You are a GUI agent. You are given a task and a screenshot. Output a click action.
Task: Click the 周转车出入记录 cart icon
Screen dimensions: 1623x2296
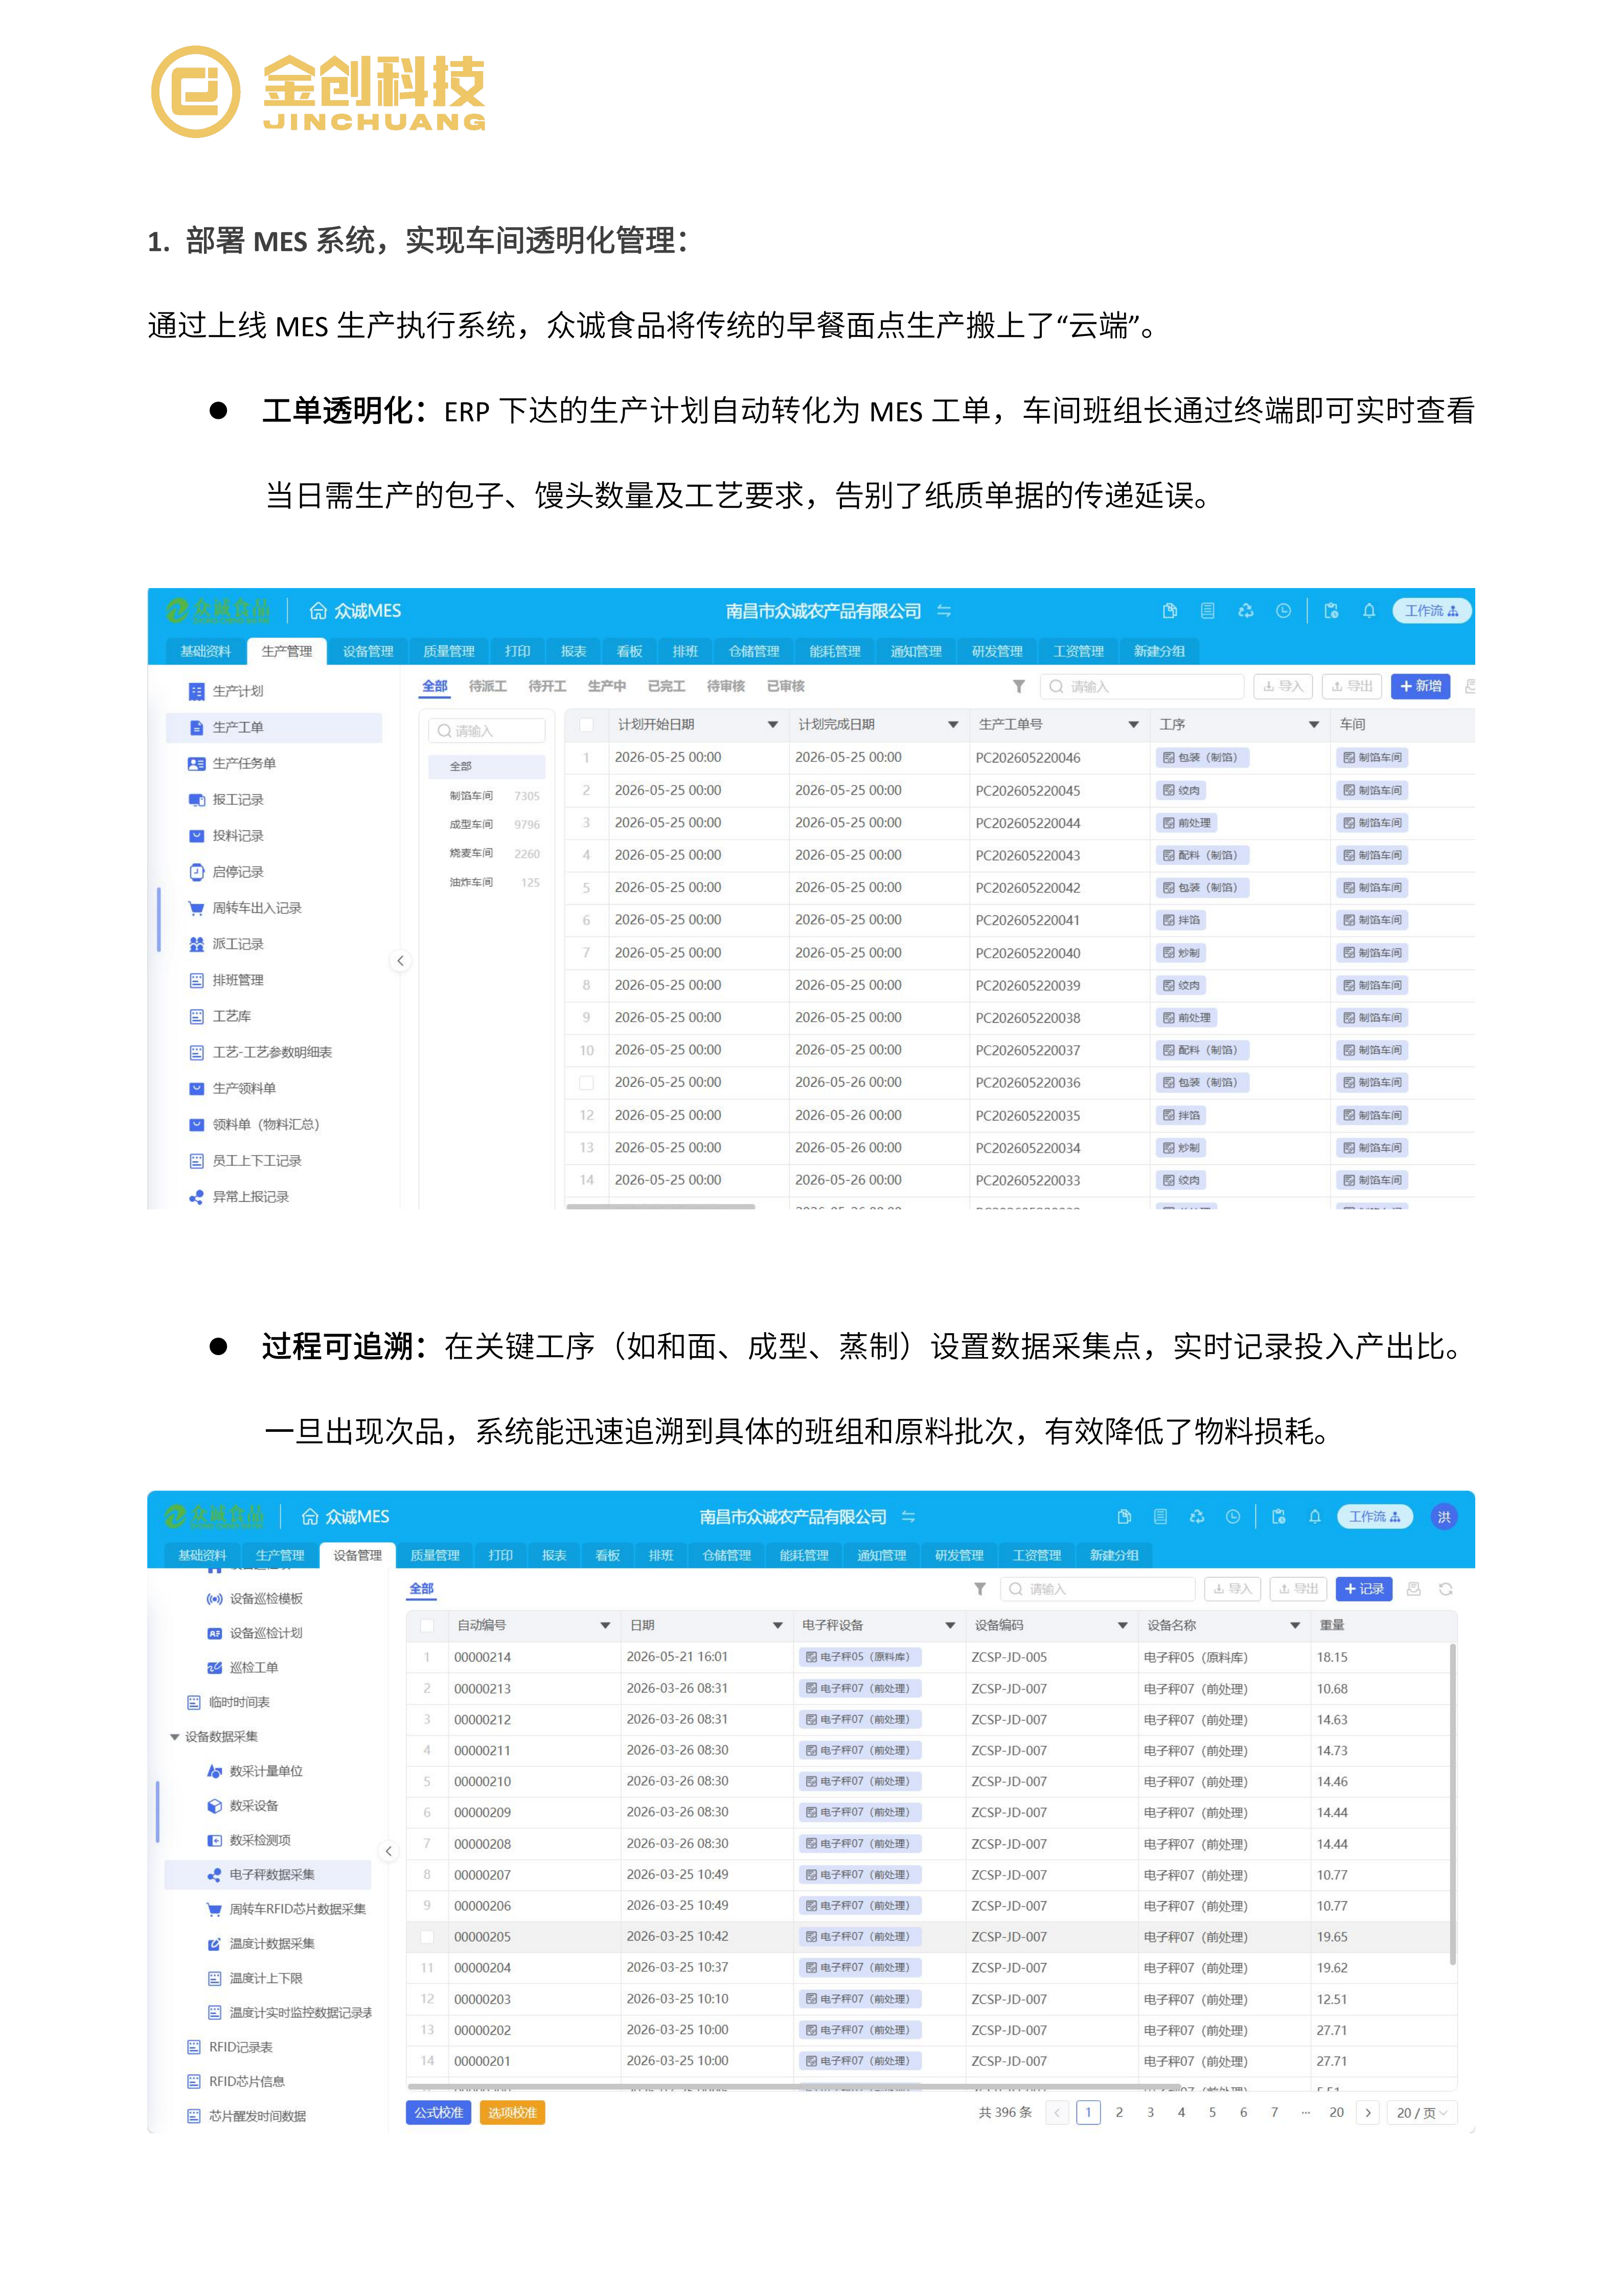pyautogui.click(x=196, y=908)
